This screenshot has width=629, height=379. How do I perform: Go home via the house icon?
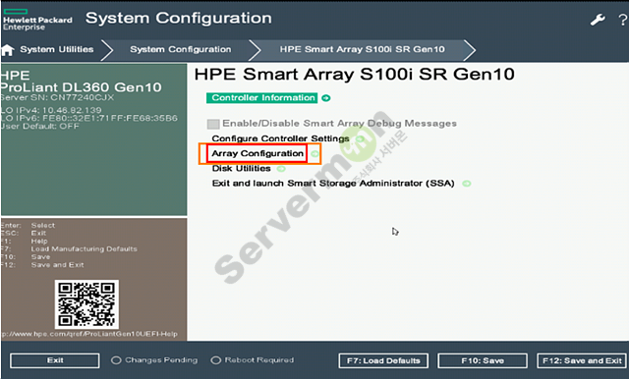(x=7, y=50)
